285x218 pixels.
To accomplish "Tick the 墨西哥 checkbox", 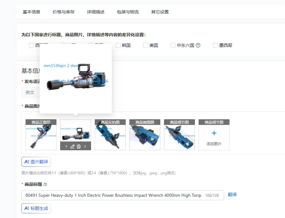I will pyautogui.click(x=215, y=45).
